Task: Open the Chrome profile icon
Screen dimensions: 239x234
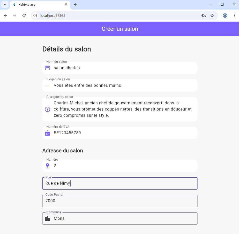Action: click(225, 15)
